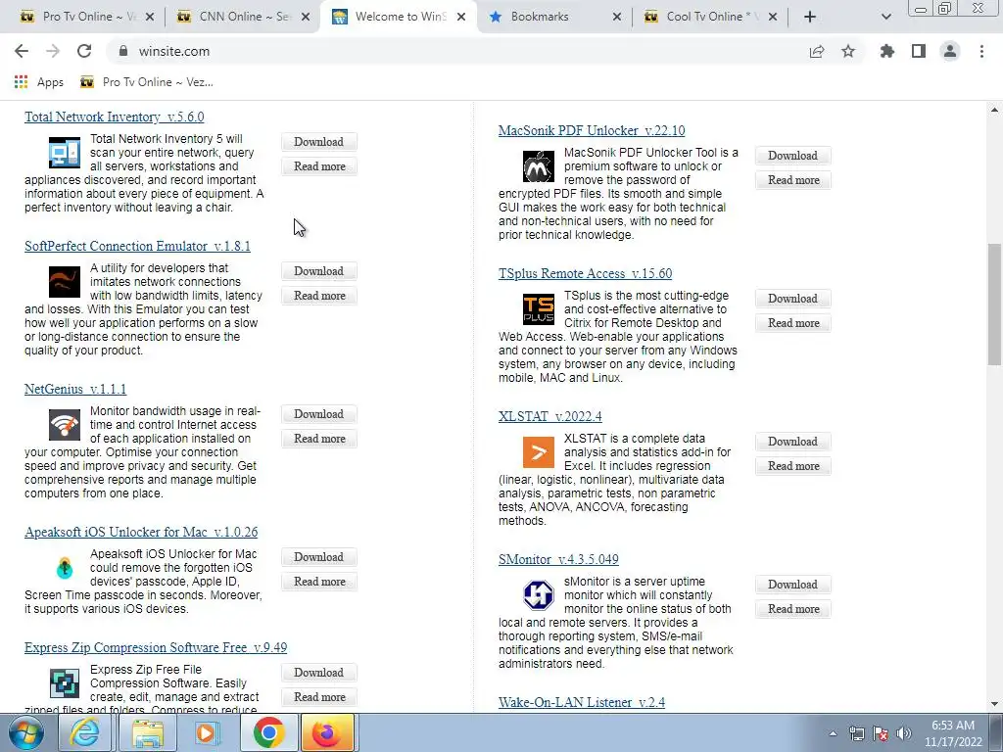Open NetGenius v.1.1.1 link

click(x=75, y=389)
